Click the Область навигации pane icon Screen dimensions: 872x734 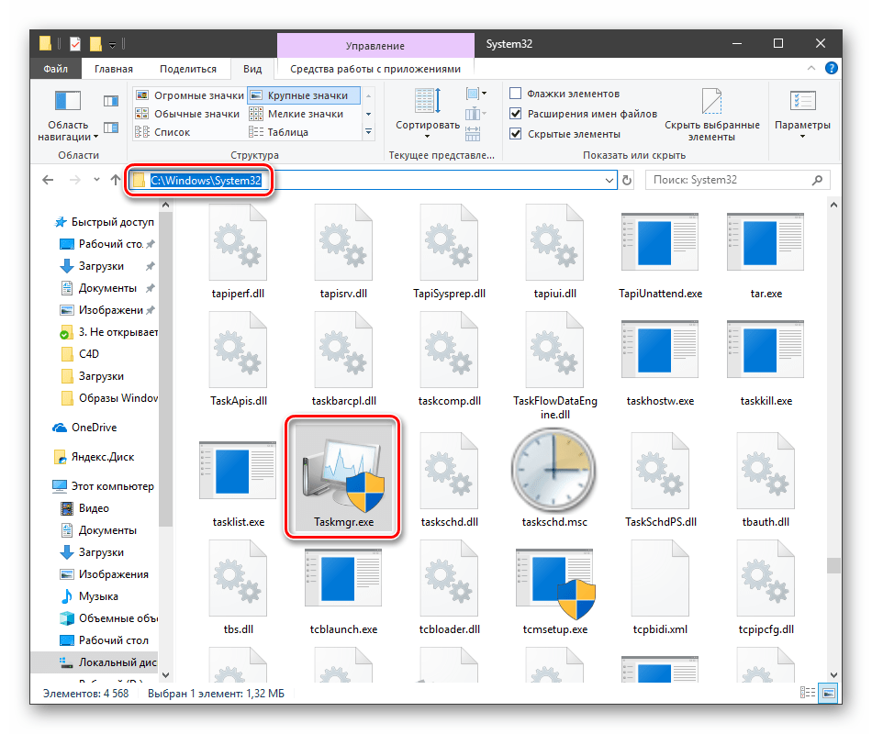69,103
